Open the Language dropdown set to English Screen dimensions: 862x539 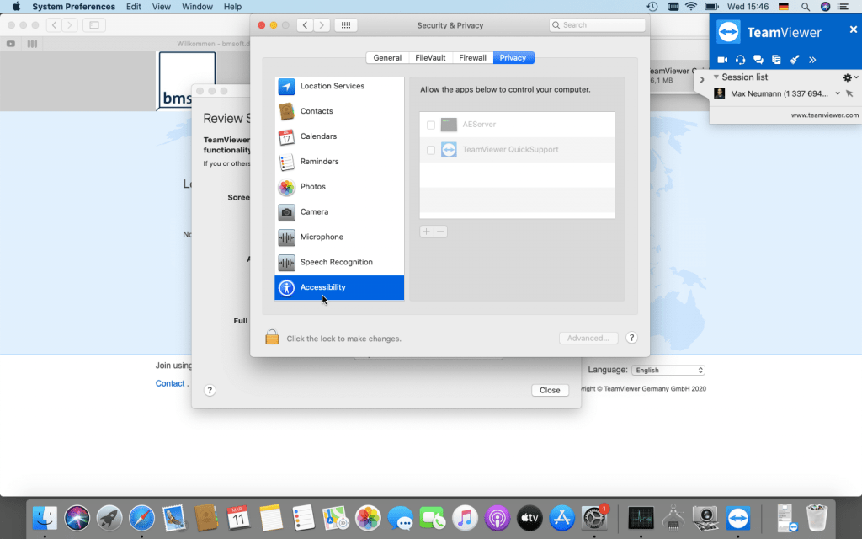point(668,371)
